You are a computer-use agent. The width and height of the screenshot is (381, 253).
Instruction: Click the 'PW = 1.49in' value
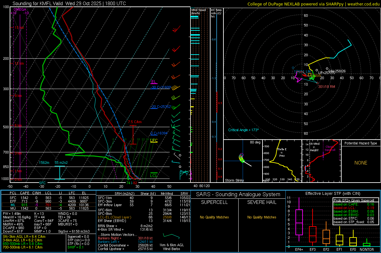[12, 214]
